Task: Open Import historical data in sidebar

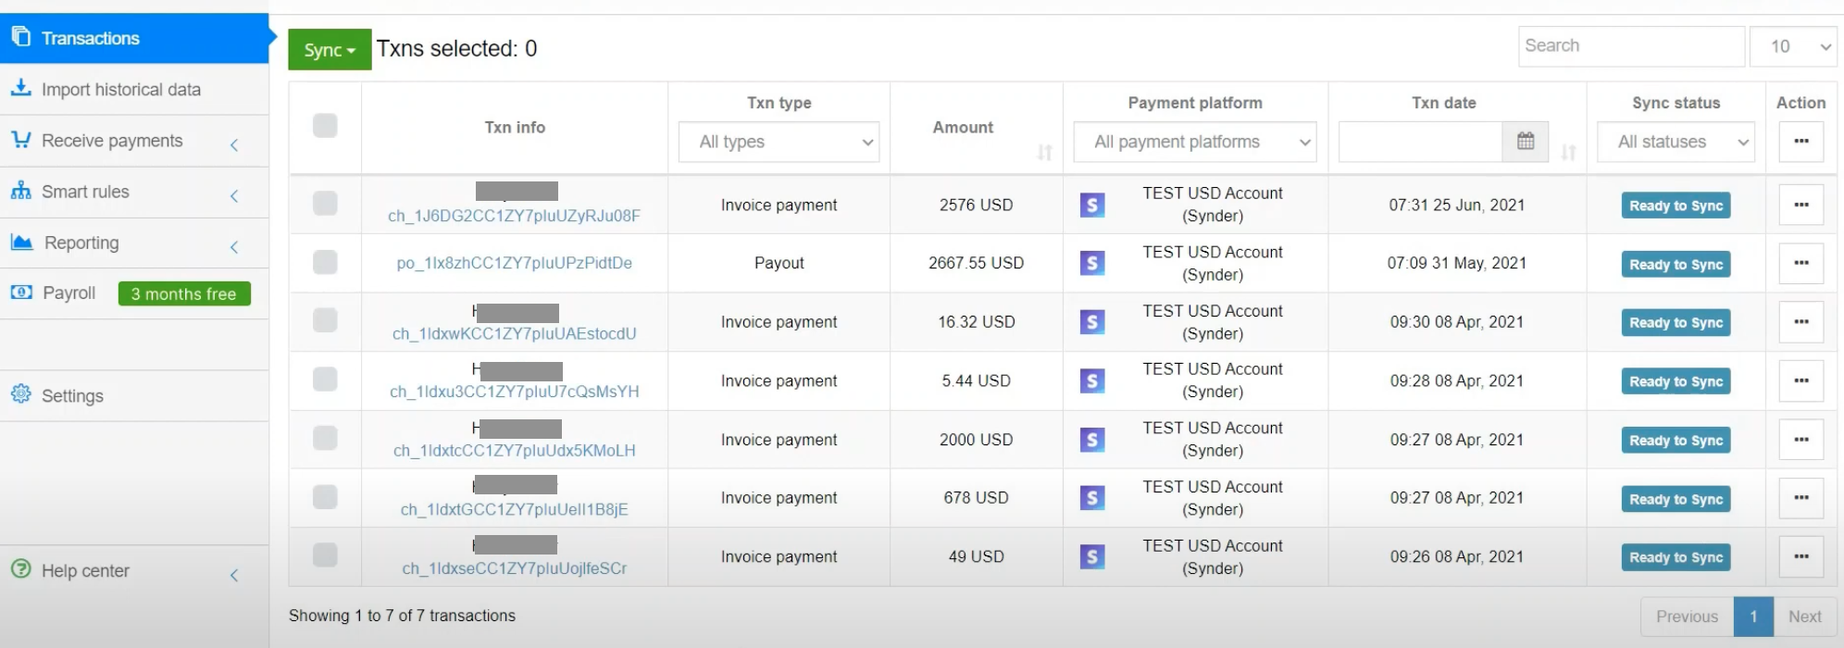Action: [x=134, y=90]
